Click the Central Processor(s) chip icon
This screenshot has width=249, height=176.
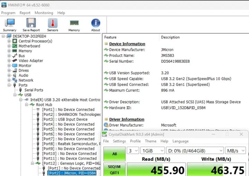pyautogui.click(x=15, y=41)
